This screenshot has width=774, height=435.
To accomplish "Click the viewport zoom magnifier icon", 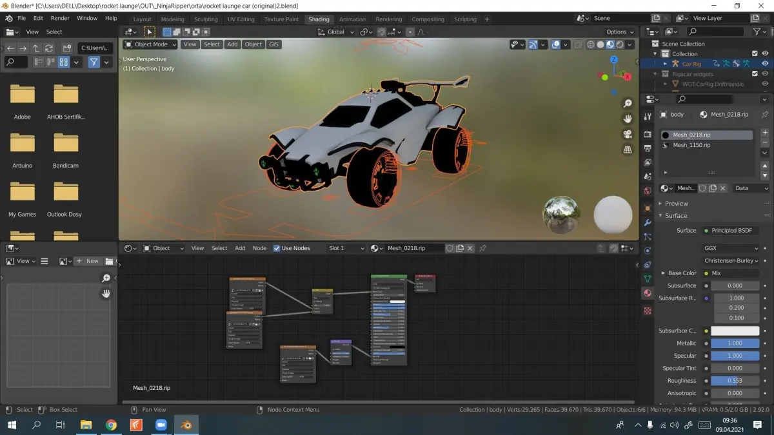I will 628,104.
